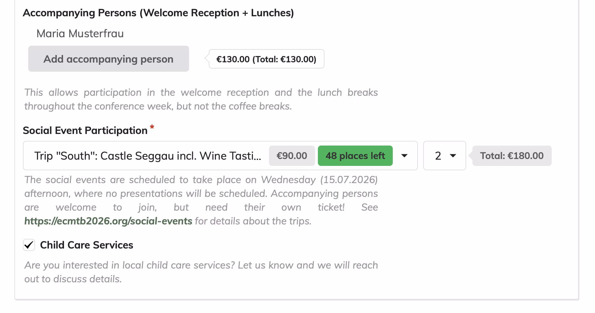595x313 pixels.
Task: Click the €130.00 accompanying person price tag
Action: (x=266, y=59)
